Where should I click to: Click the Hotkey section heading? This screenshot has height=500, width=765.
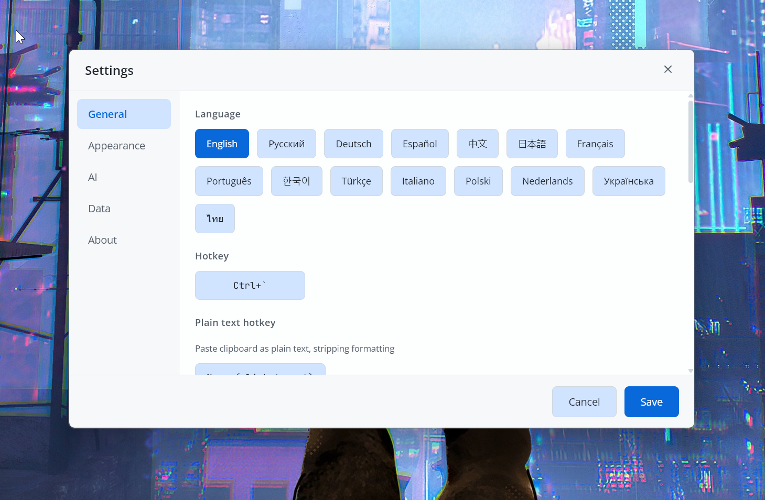click(212, 256)
